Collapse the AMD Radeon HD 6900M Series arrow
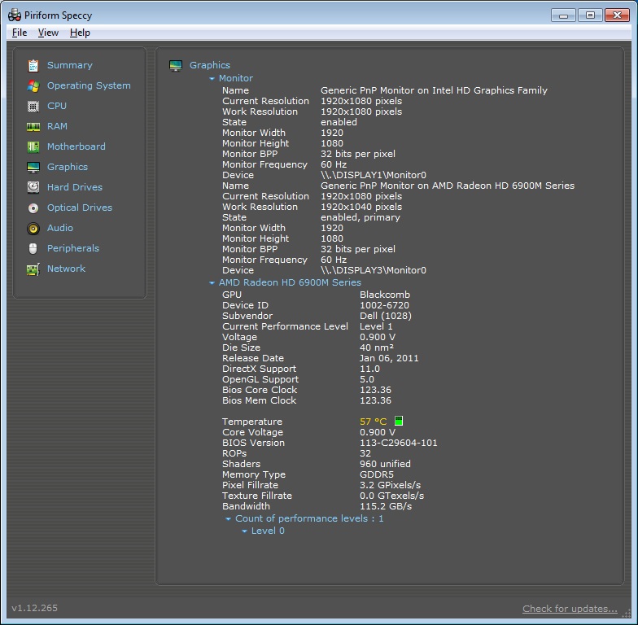This screenshot has height=625, width=638. point(212,283)
